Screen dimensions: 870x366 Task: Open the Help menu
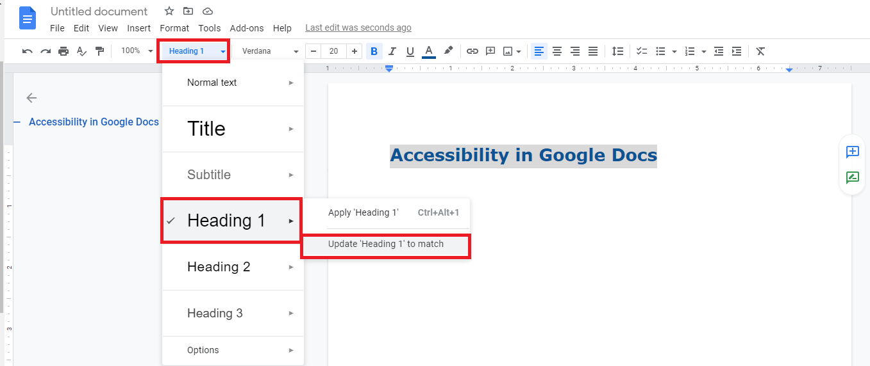(x=282, y=28)
